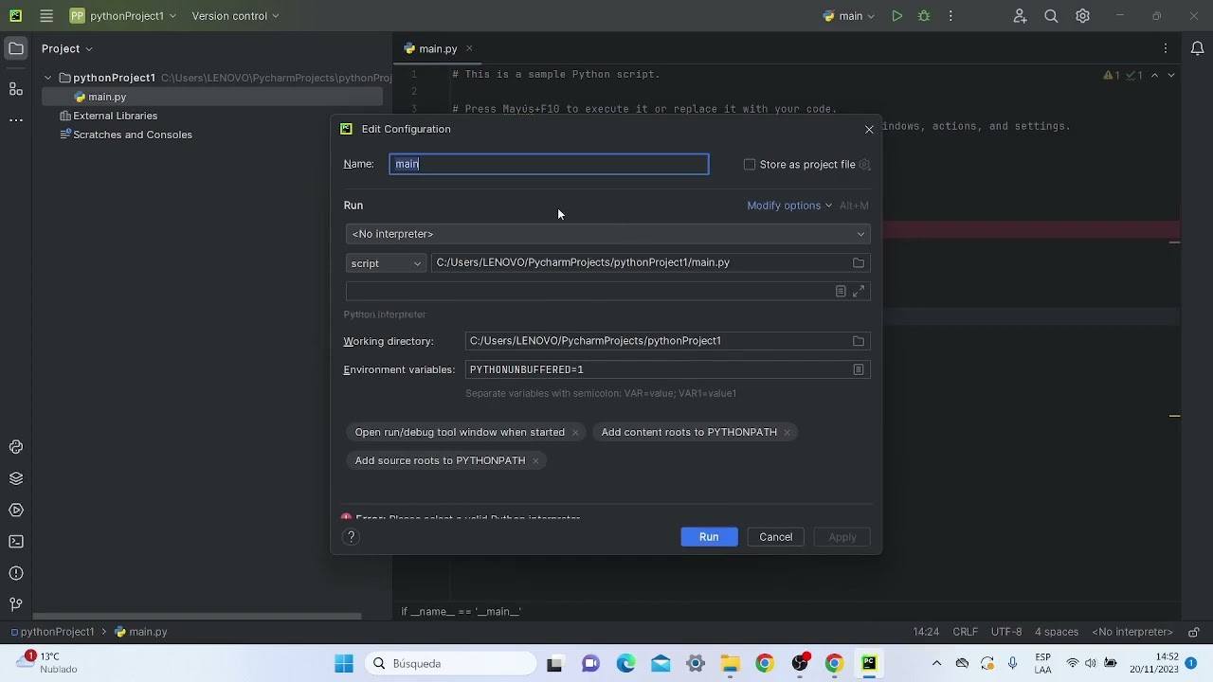Open editor tab options menu
1213x682 pixels.
pyautogui.click(x=1166, y=48)
